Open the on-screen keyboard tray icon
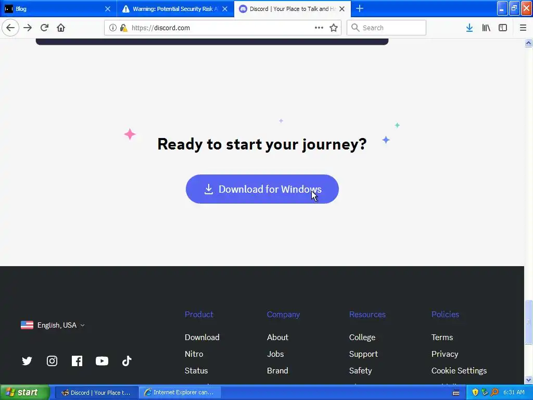Viewport: 533px width, 400px height. click(x=456, y=393)
